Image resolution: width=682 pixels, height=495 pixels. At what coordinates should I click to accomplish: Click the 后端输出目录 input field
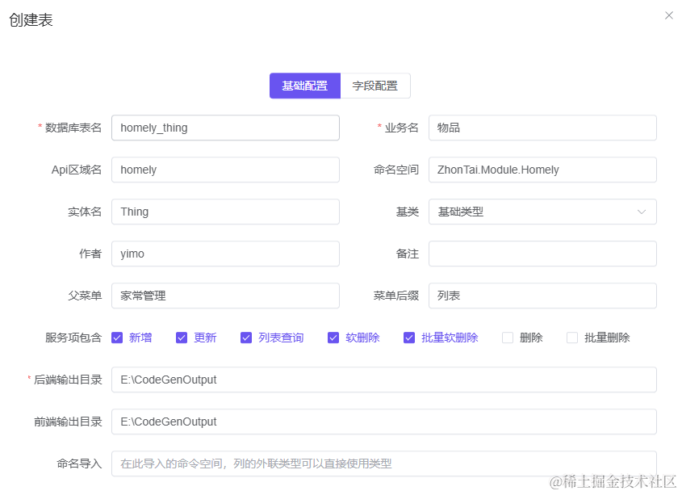tap(384, 380)
